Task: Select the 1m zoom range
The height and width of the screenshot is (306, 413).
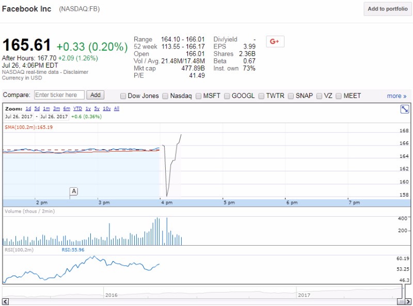Action: tap(46, 108)
